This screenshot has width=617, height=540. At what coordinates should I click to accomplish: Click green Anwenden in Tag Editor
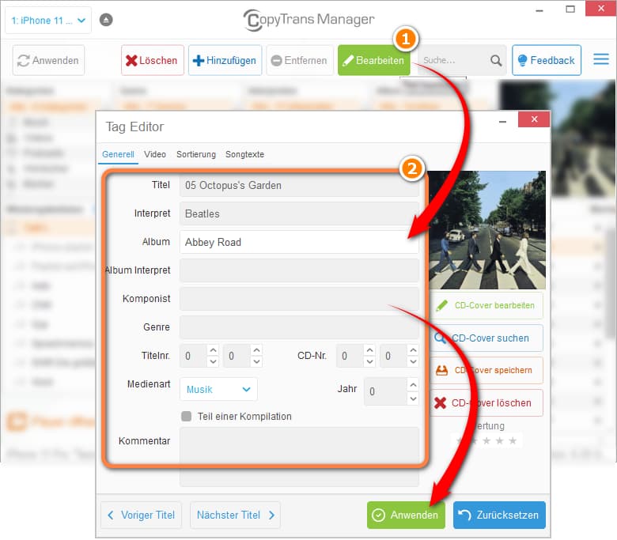pyautogui.click(x=406, y=515)
